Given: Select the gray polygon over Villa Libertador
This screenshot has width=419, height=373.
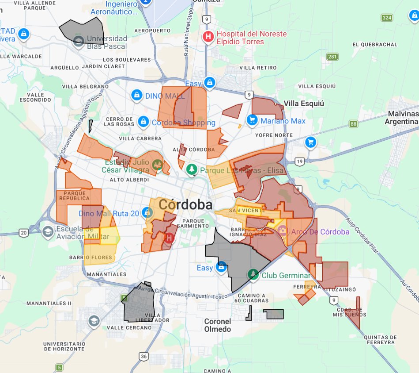Looking at the screenshot, I should tap(139, 303).
